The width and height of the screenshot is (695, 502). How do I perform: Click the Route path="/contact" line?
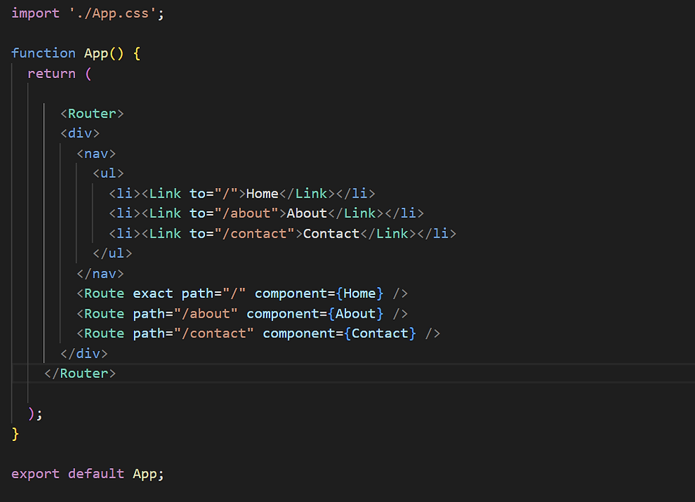pos(258,333)
